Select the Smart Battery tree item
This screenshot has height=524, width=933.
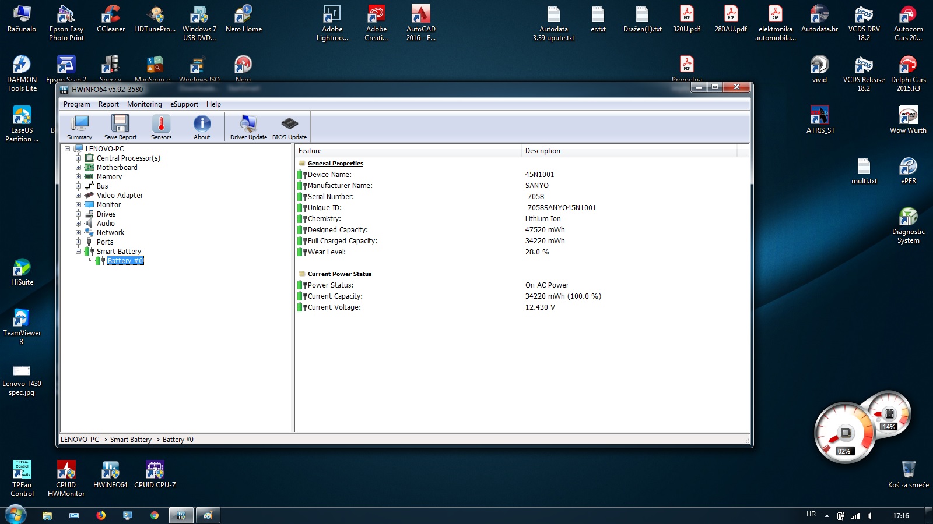click(x=119, y=251)
